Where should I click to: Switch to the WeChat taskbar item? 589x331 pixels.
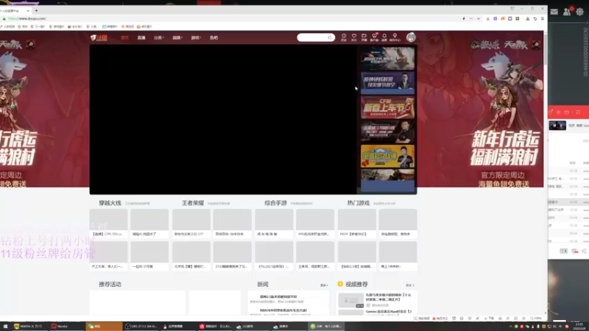tap(104, 327)
